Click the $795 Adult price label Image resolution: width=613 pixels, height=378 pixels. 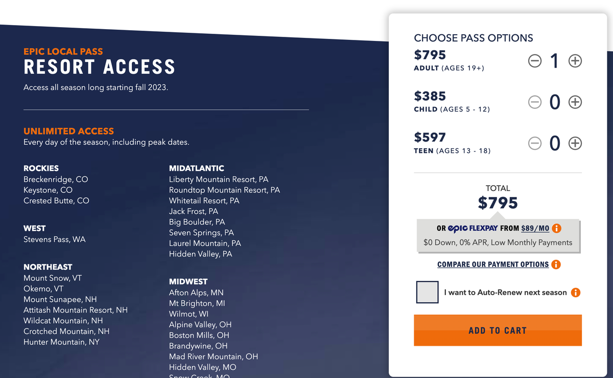pyautogui.click(x=430, y=55)
